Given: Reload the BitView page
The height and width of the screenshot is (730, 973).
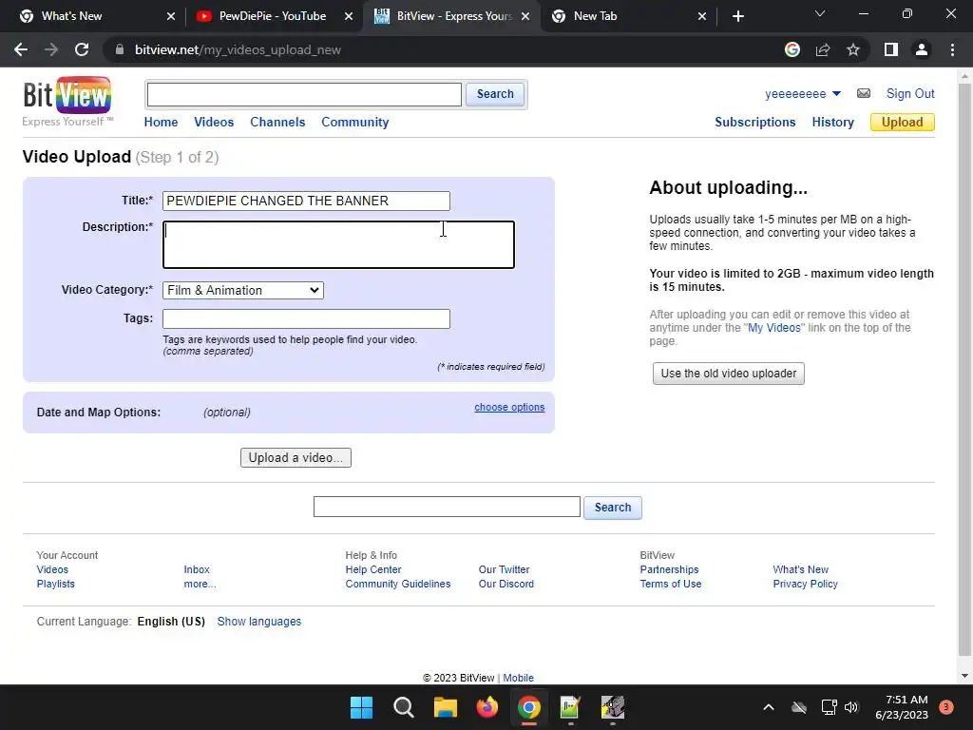Looking at the screenshot, I should point(82,49).
